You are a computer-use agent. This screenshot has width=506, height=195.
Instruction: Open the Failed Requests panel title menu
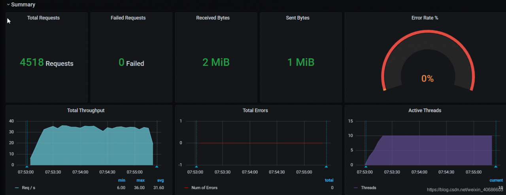(128, 18)
